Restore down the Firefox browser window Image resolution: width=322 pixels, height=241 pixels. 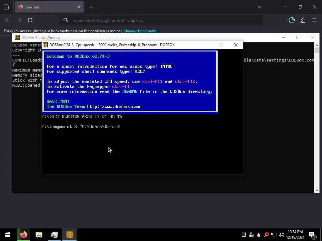click(300, 7)
